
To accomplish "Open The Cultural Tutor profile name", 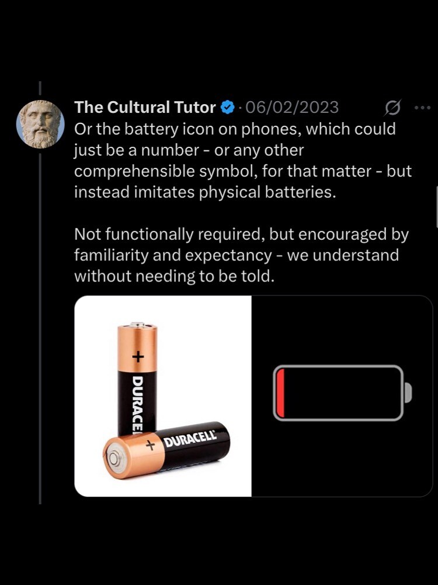I will click(145, 108).
